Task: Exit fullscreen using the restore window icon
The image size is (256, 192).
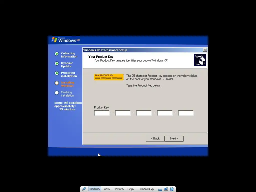Action: click(x=166, y=189)
